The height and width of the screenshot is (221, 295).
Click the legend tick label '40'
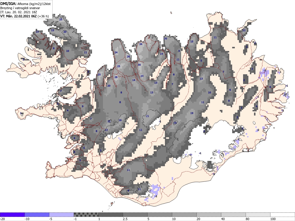tap(223, 219)
